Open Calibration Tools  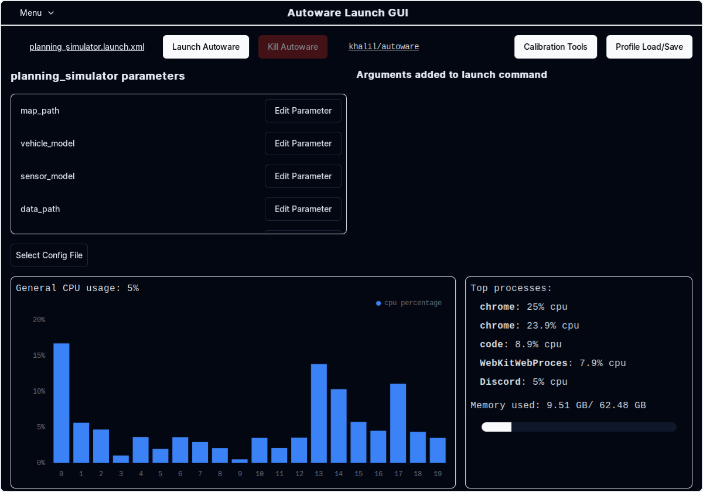(x=555, y=46)
